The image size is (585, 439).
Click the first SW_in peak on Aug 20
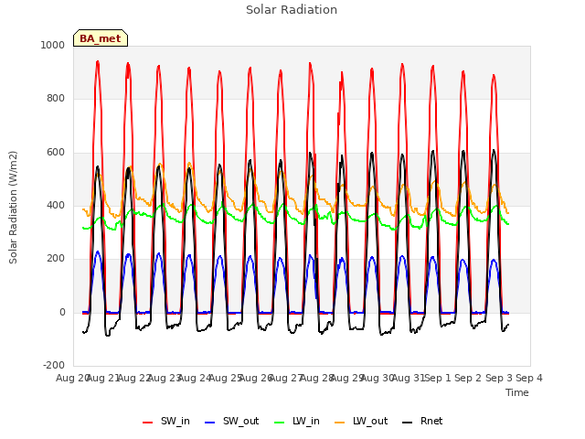point(98,62)
